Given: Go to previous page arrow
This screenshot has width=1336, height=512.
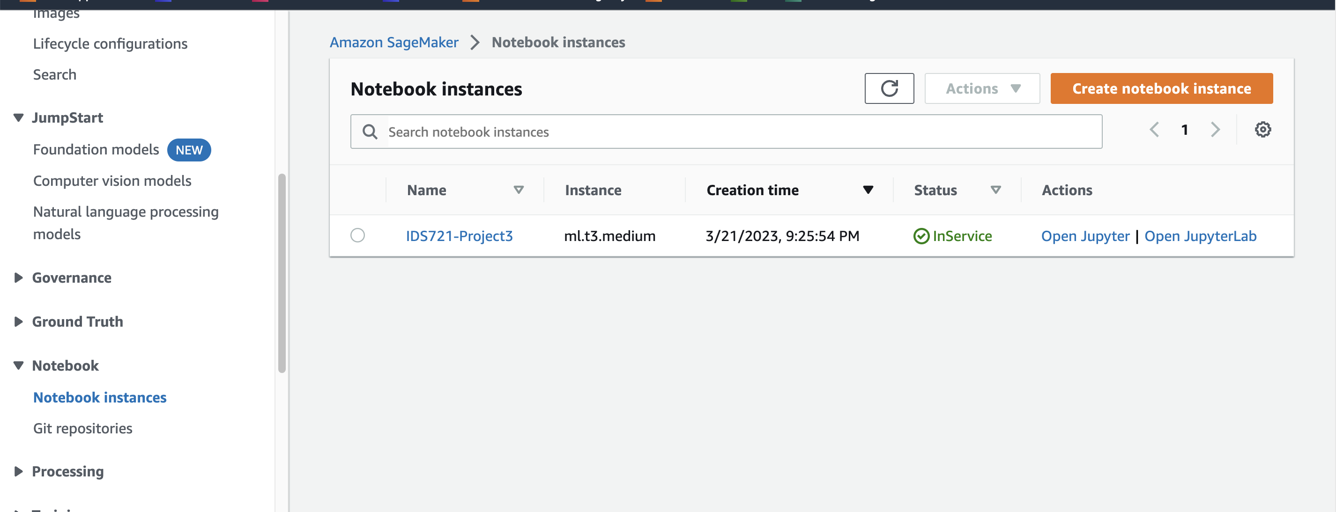Looking at the screenshot, I should [1154, 130].
